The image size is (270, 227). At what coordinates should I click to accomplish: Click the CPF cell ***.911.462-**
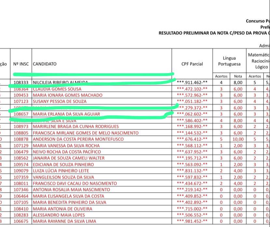click(192, 83)
